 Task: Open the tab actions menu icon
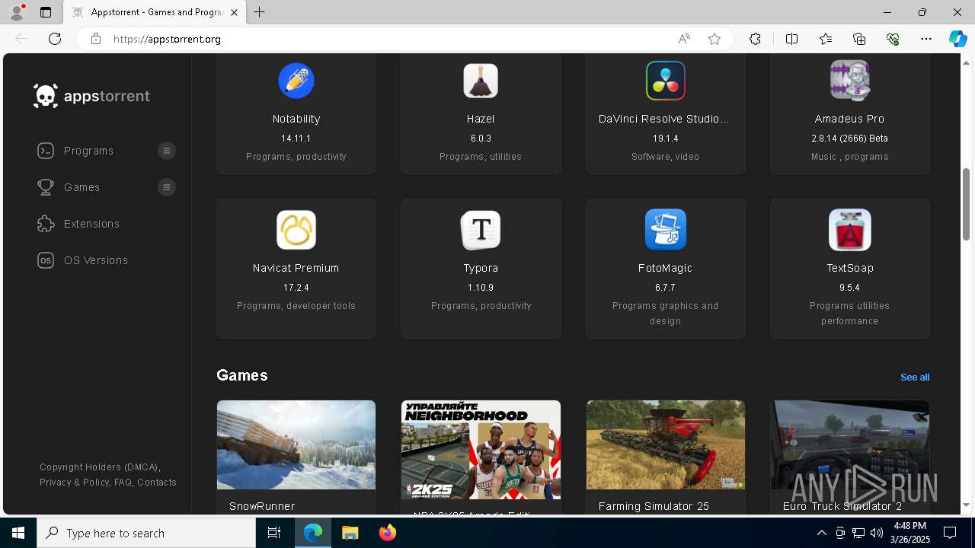point(46,12)
